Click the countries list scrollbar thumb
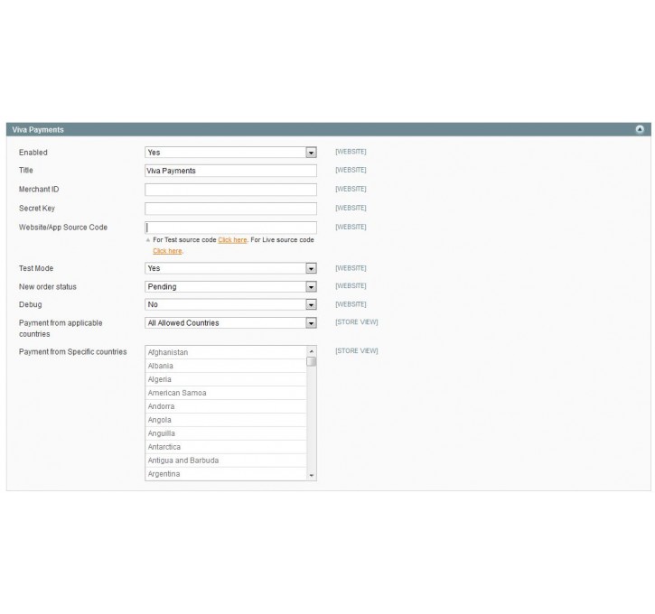The height and width of the screenshot is (614, 655). click(312, 361)
